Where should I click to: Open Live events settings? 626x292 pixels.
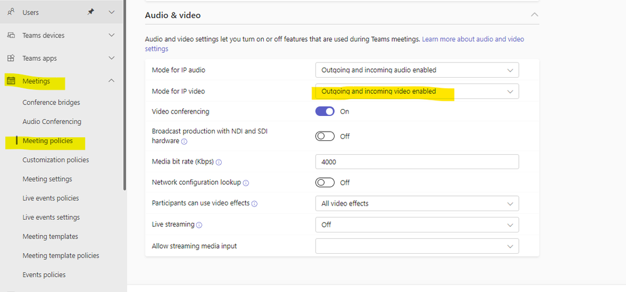[x=51, y=217]
